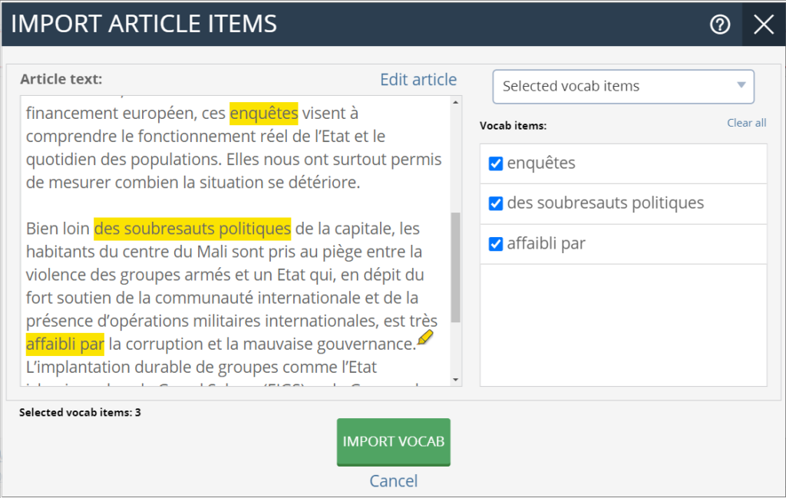Click highlighted phrase affaibli par in article
Image resolution: width=786 pixels, height=498 pixels.
click(x=64, y=344)
